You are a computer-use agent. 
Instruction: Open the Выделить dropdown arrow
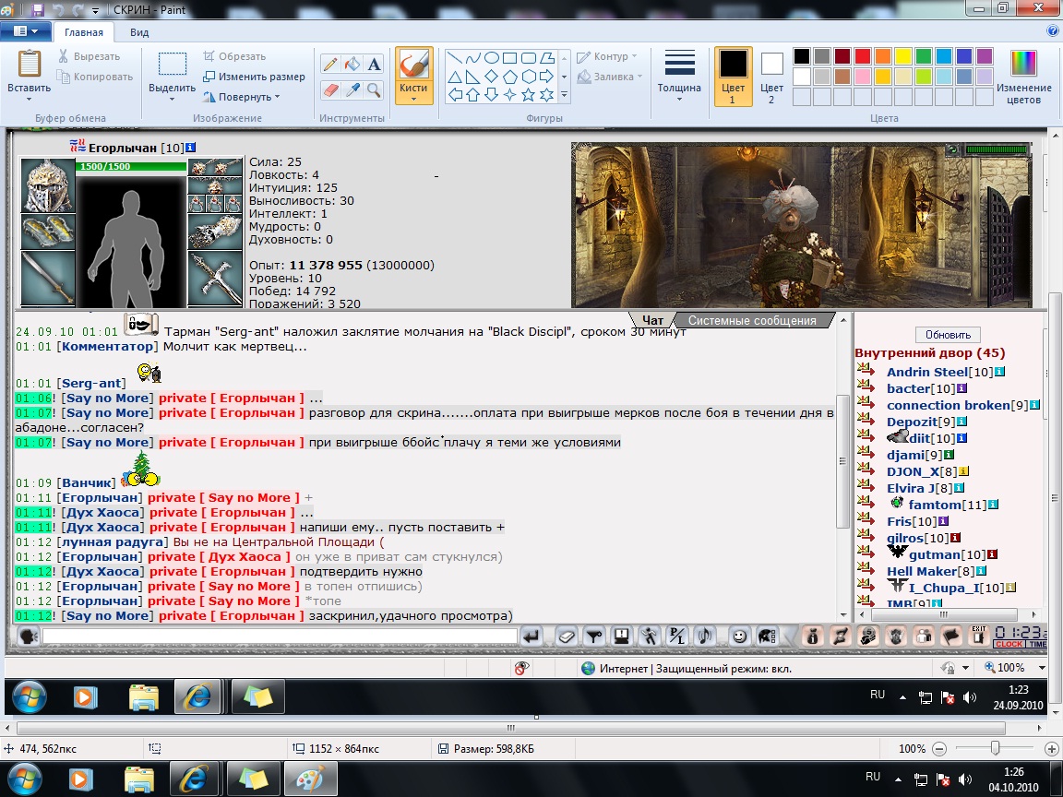[173, 100]
